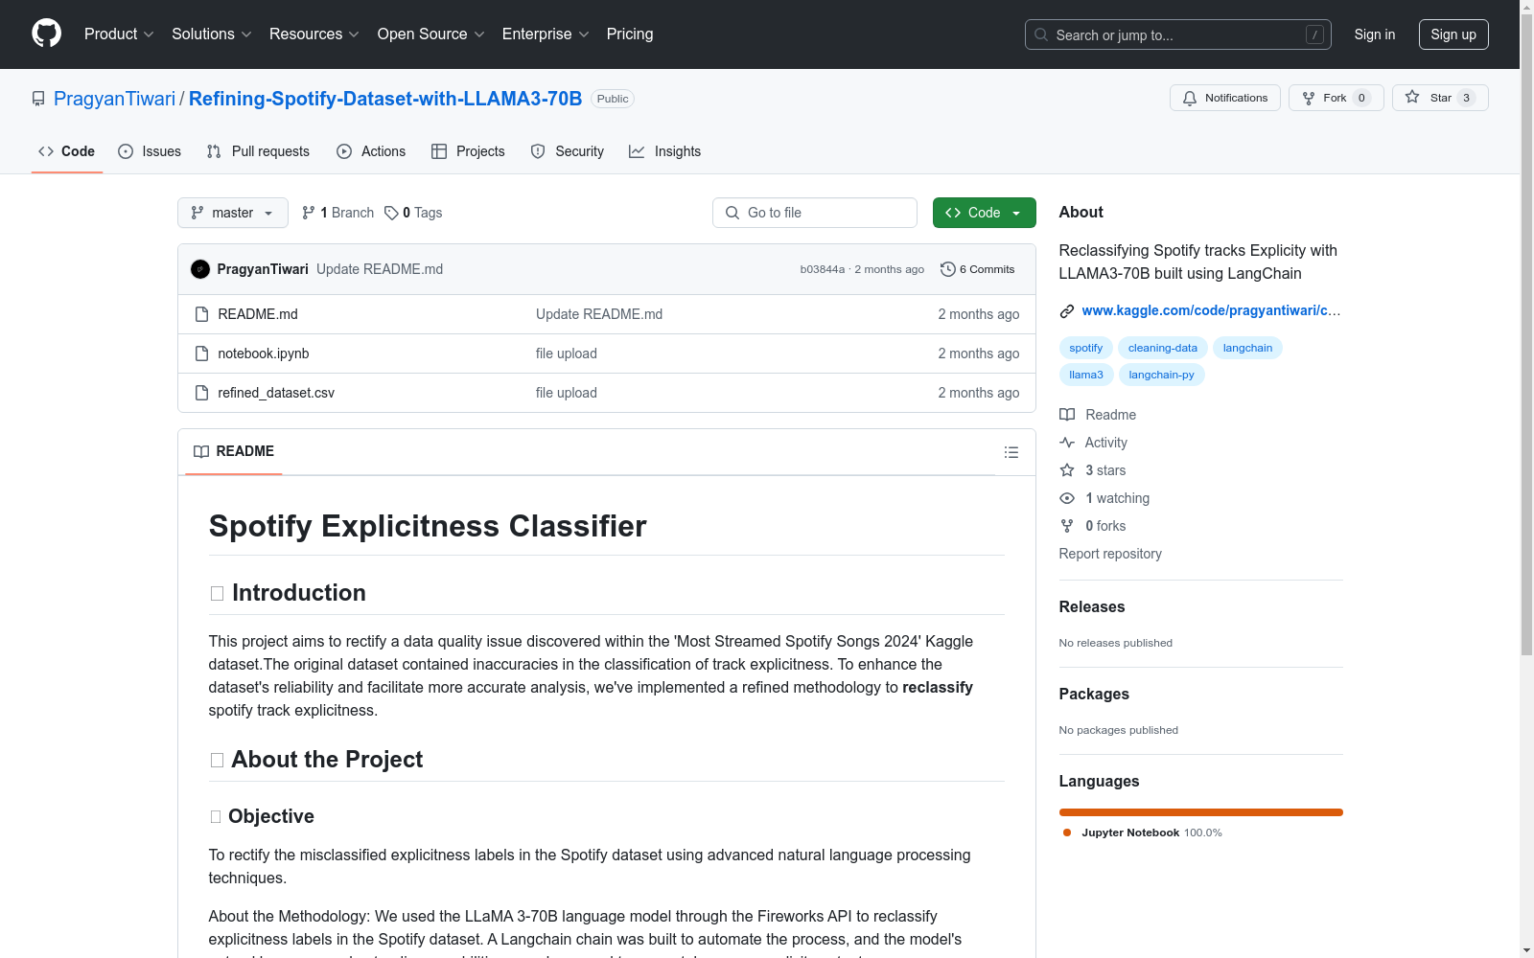The width and height of the screenshot is (1534, 958).
Task: Open the 6 Commits history link
Action: click(x=978, y=269)
